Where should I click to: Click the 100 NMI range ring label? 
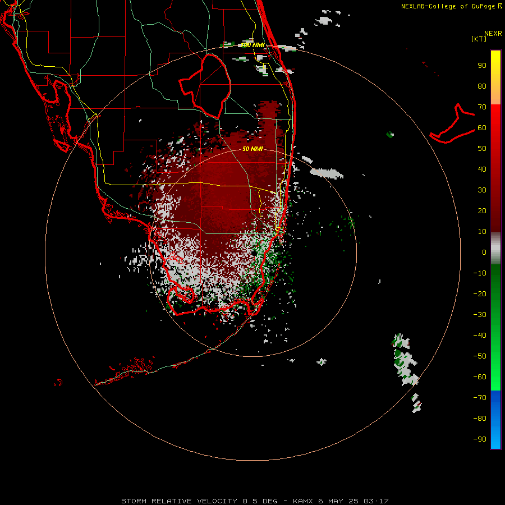pyautogui.click(x=252, y=45)
